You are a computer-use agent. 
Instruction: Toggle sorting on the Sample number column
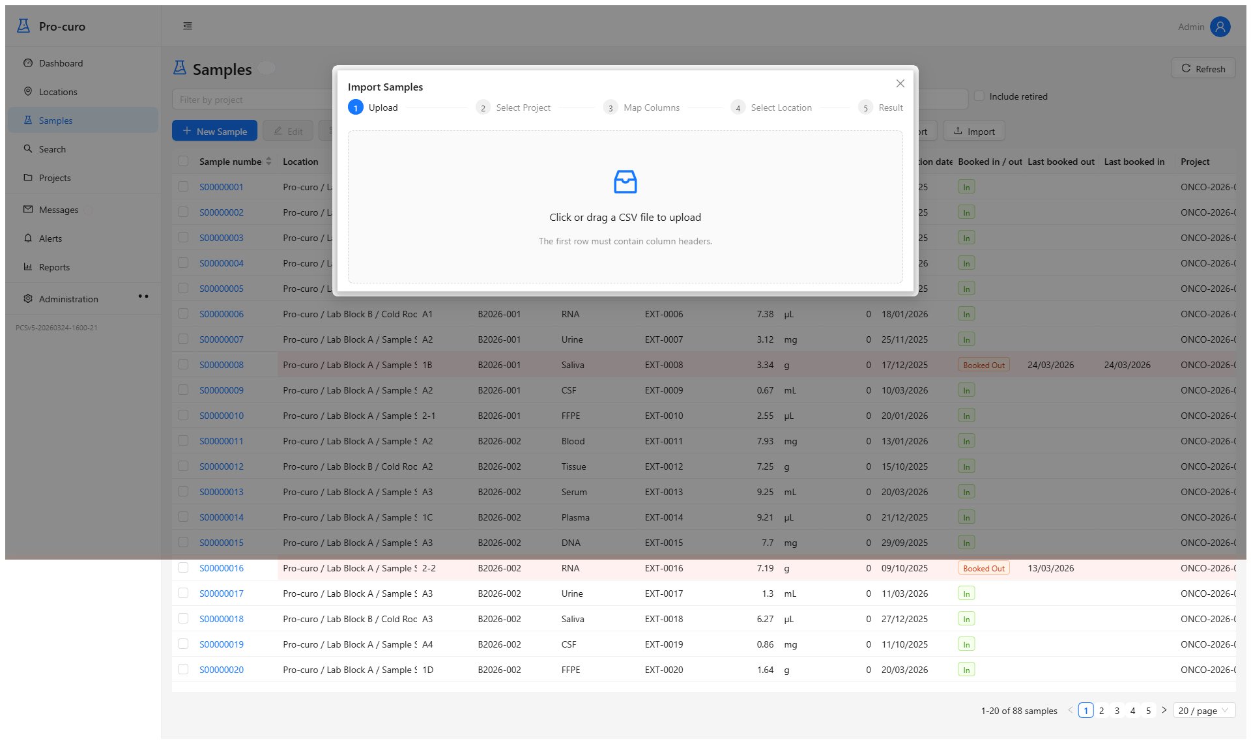coord(268,161)
